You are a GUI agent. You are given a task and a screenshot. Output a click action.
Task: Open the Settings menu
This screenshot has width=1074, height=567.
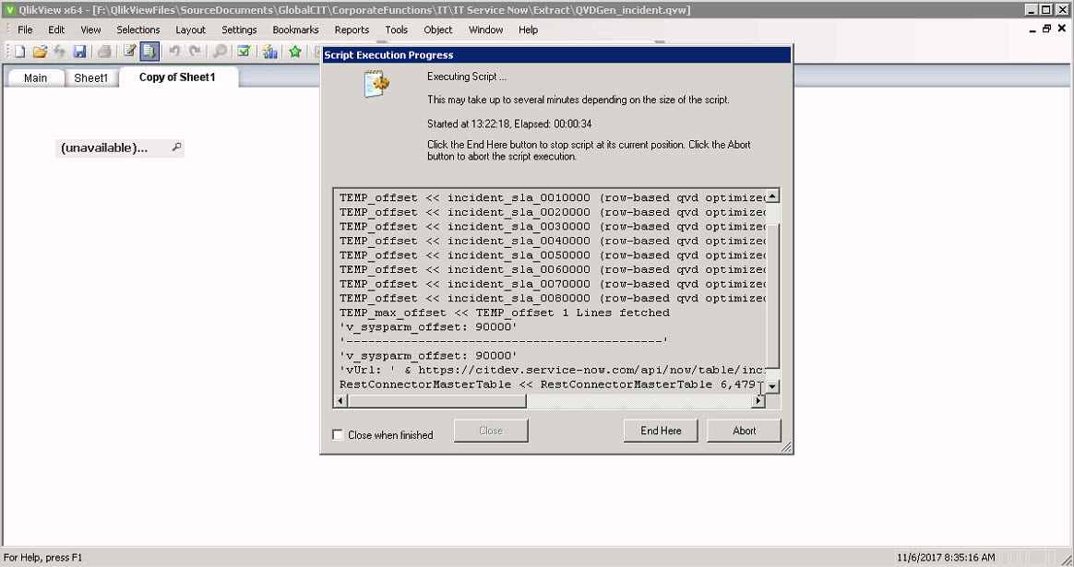239,30
